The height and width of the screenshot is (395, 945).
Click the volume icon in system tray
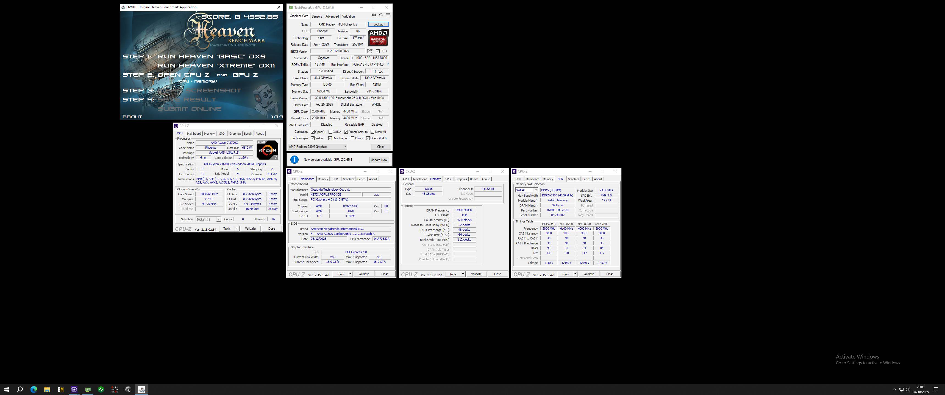(x=908, y=390)
